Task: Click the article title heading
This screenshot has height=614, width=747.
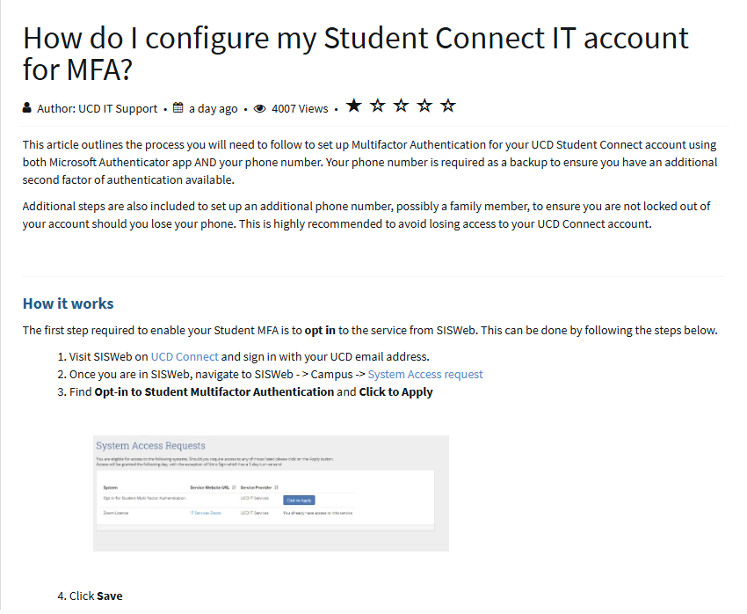Action: pyautogui.click(x=355, y=54)
